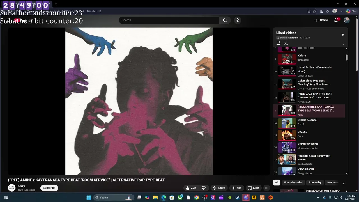The height and width of the screenshot is (202, 359).
Task: Select the From the series chip
Action: point(293,182)
